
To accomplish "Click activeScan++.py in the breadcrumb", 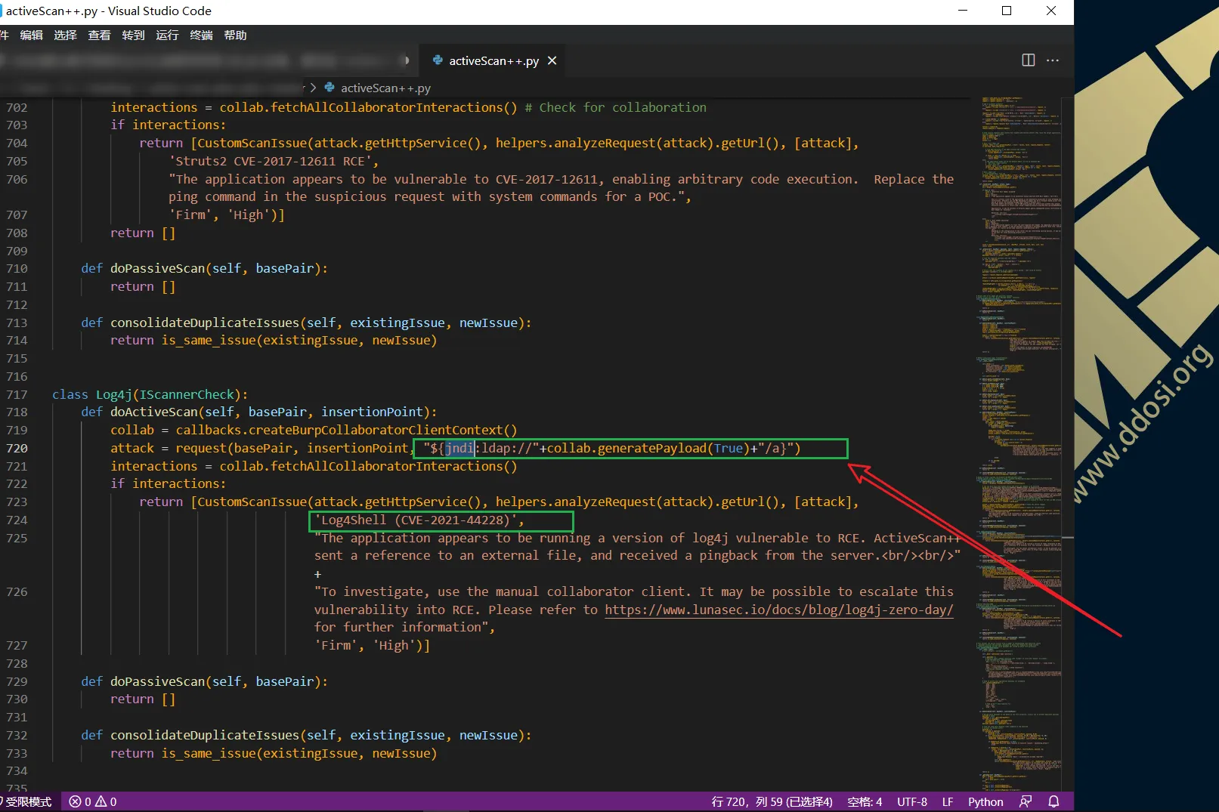I will [385, 88].
